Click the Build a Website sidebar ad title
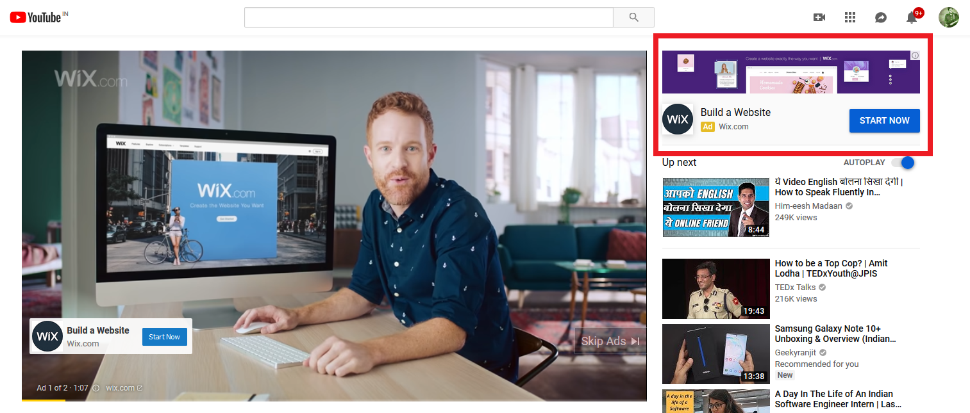The width and height of the screenshot is (970, 413). [x=735, y=112]
